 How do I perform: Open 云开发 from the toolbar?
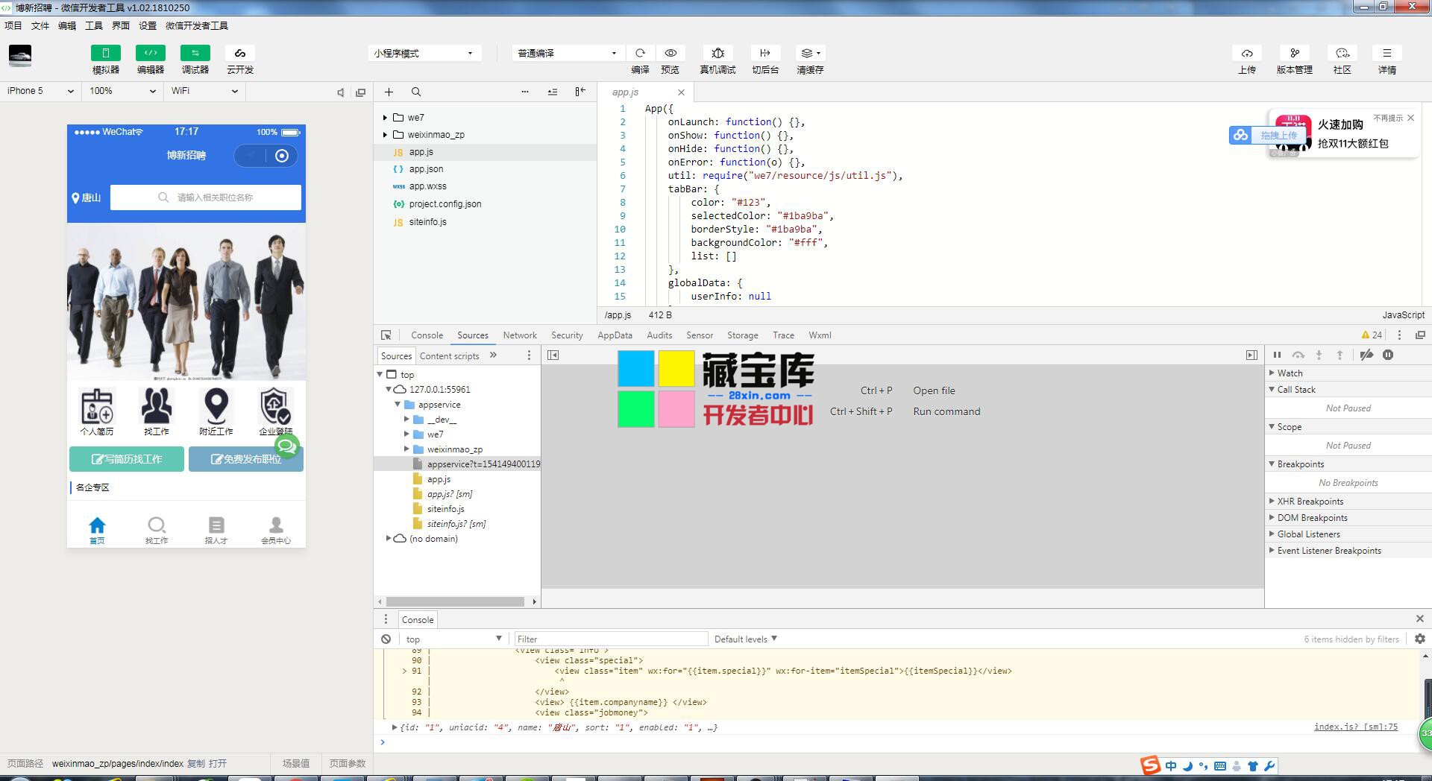[x=240, y=53]
